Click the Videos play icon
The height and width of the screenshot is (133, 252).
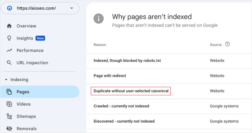(x=9, y=104)
